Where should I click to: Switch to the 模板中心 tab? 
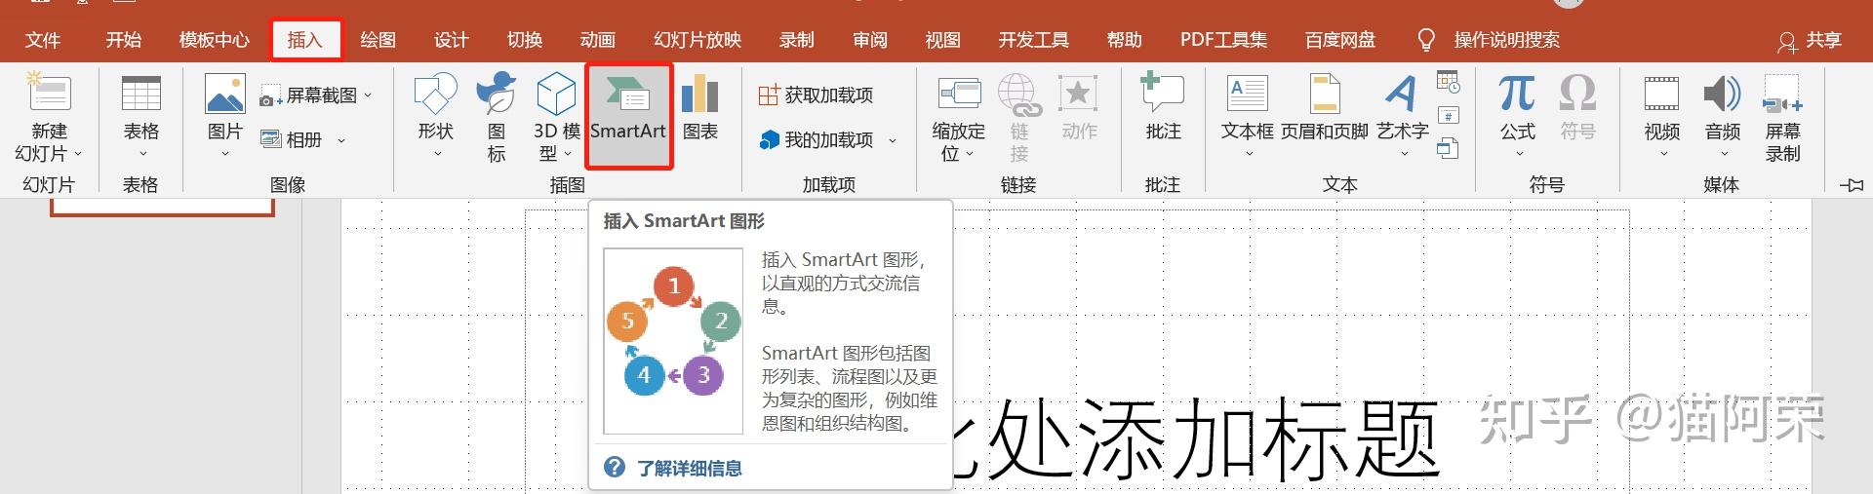coord(214,40)
